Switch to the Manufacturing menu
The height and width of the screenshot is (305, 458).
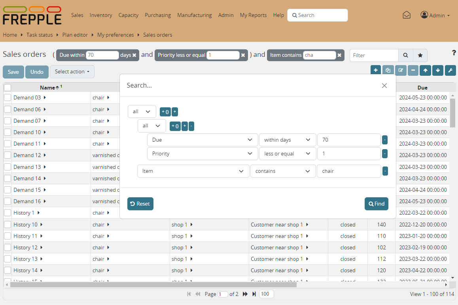point(194,15)
